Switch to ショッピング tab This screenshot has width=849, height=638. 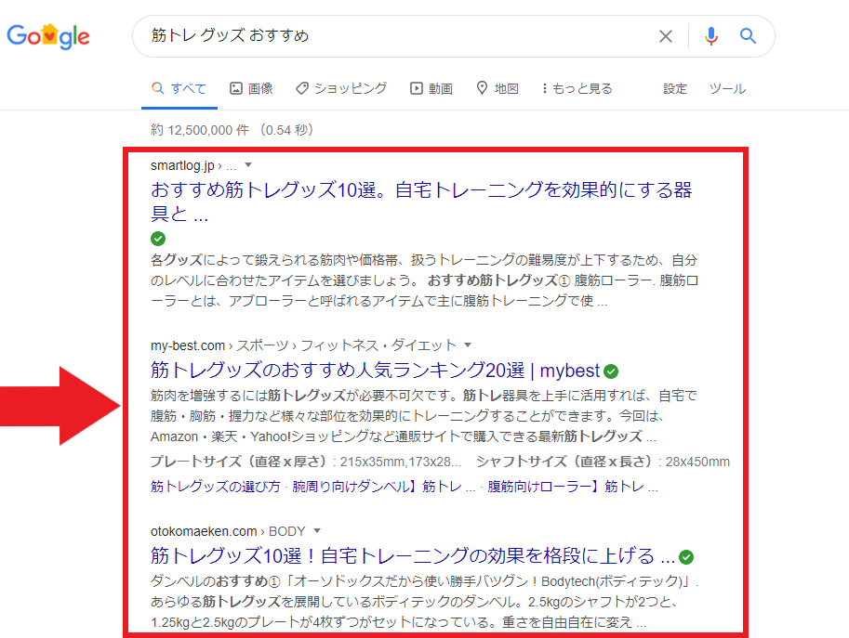click(x=341, y=88)
